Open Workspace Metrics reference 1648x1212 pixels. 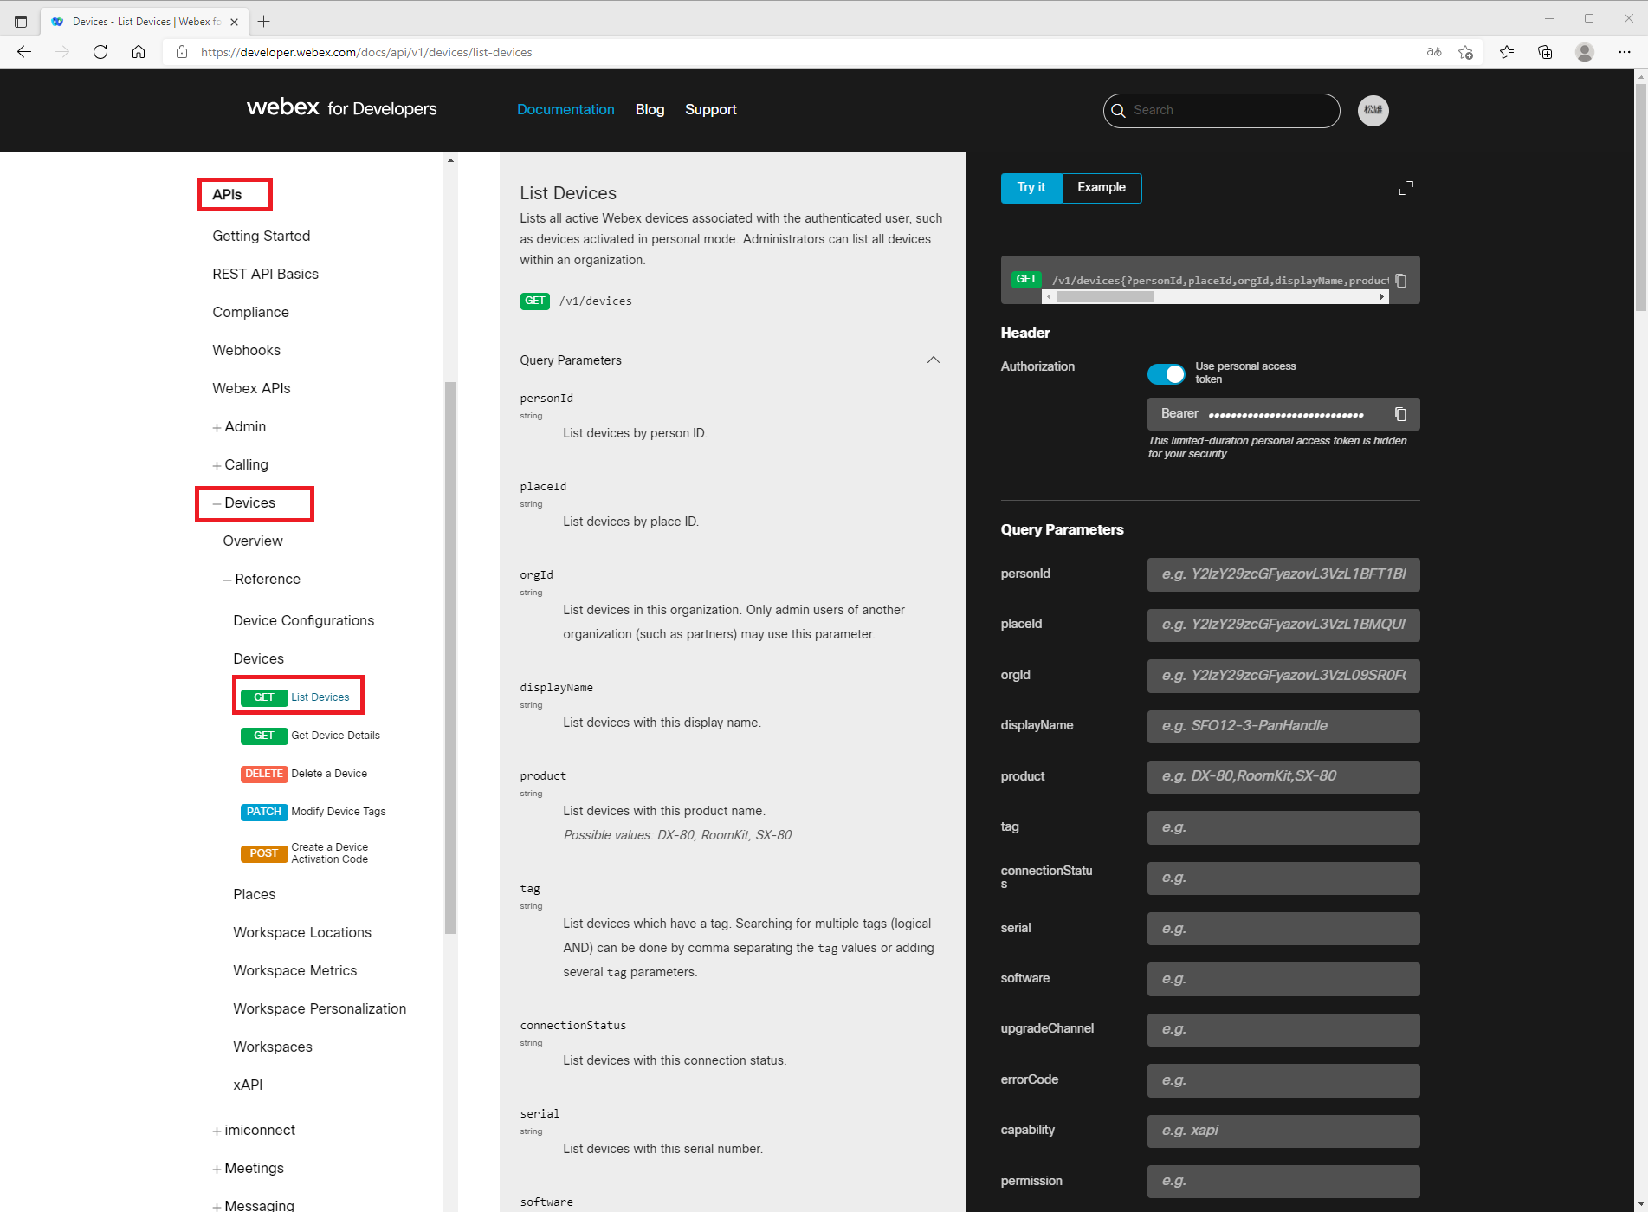pos(294,971)
